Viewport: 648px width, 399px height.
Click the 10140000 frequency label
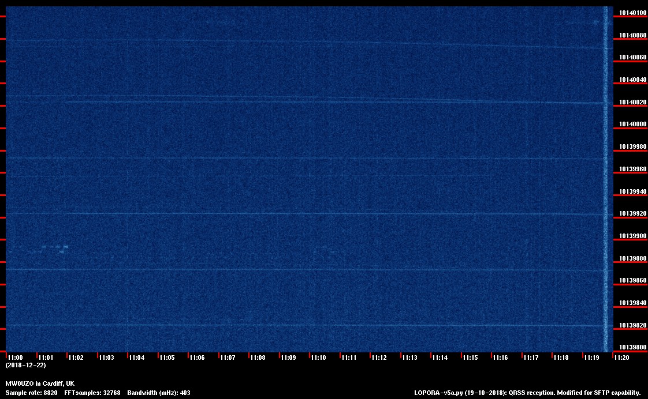coord(632,124)
